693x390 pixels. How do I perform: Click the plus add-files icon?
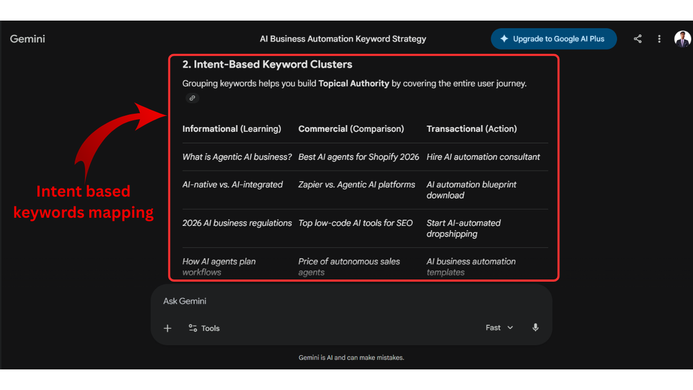[x=167, y=328]
